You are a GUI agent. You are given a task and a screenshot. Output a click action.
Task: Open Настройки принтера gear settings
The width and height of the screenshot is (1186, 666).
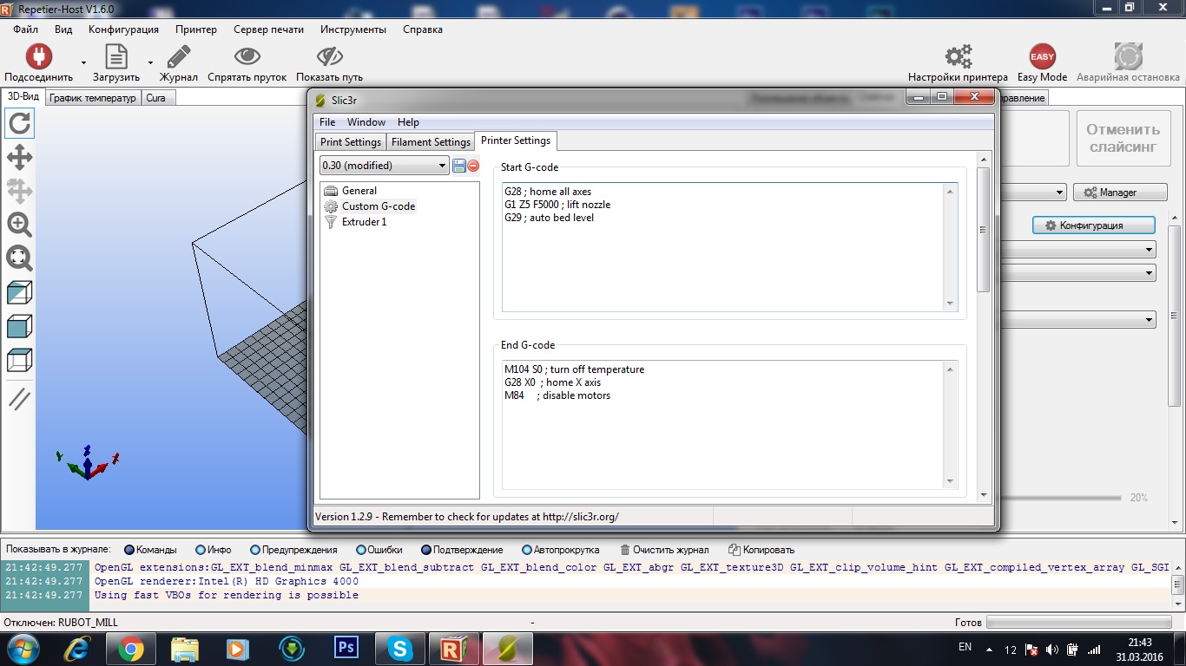click(959, 56)
